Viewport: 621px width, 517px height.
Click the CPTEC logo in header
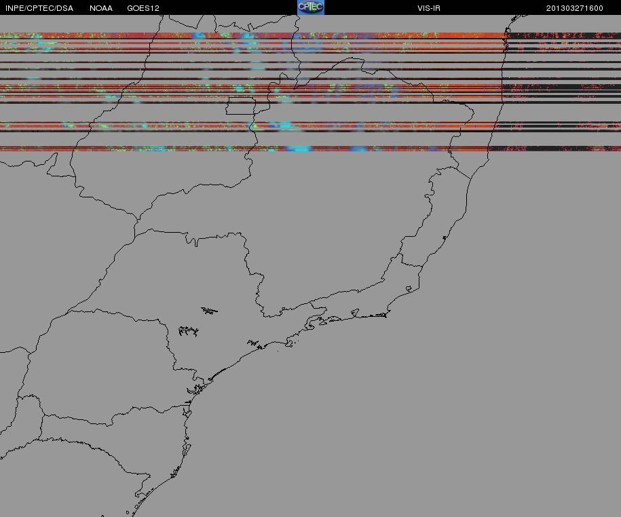click(311, 7)
